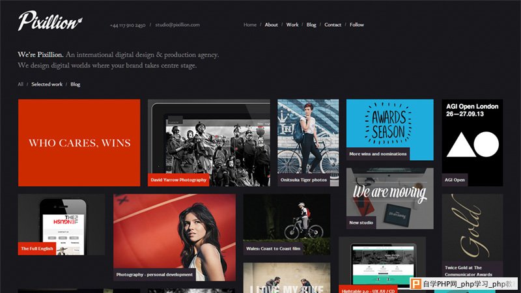Screen dimensions: 521x293
Task: Click the Follow nav link
Action: pos(356,25)
